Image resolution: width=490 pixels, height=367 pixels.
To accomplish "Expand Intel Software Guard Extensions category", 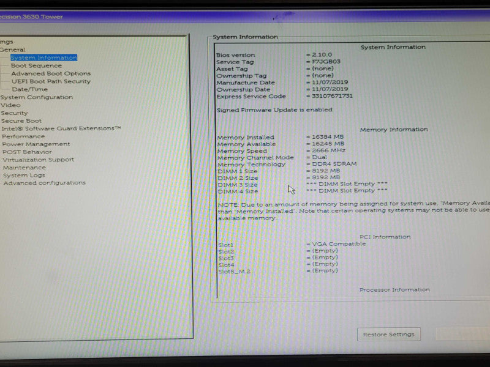I will click(x=61, y=128).
